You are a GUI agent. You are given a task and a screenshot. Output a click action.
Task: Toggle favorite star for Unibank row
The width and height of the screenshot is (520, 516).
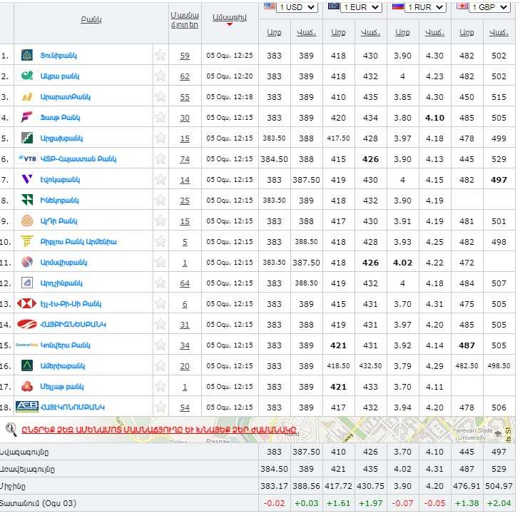click(x=160, y=56)
